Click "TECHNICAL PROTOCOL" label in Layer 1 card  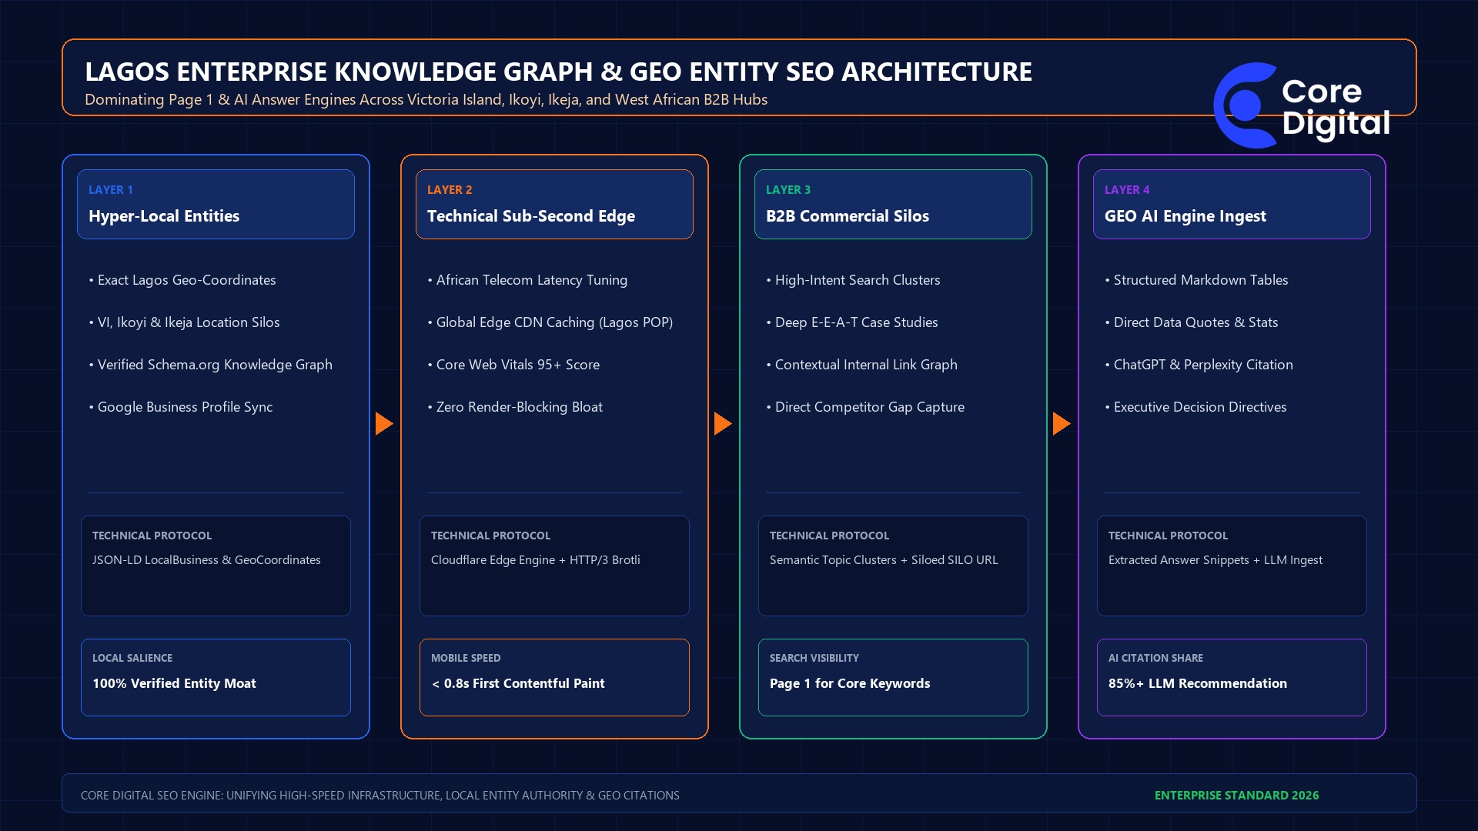[152, 536]
